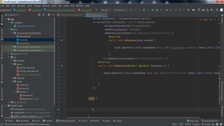224x126 pixels.
Task: Select ReadData class in project tree
Action: pyautogui.click(x=23, y=40)
